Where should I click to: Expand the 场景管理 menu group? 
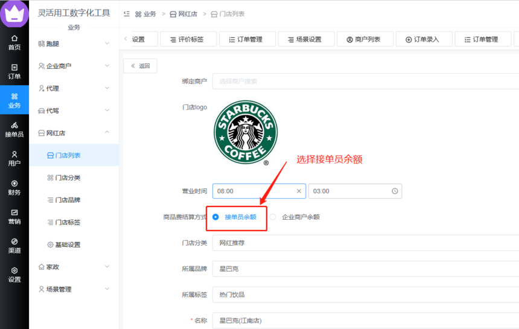coord(74,289)
